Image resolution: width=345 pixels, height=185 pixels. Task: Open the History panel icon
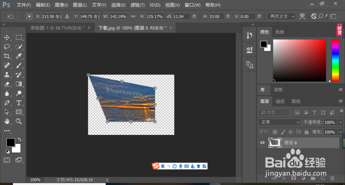[249, 35]
